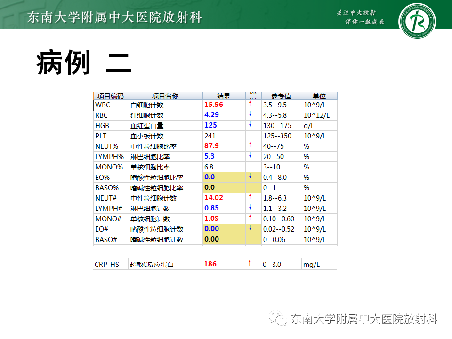The height and width of the screenshot is (339, 452).
Task: Click the hospital radiology logo emblem
Action: (417, 20)
